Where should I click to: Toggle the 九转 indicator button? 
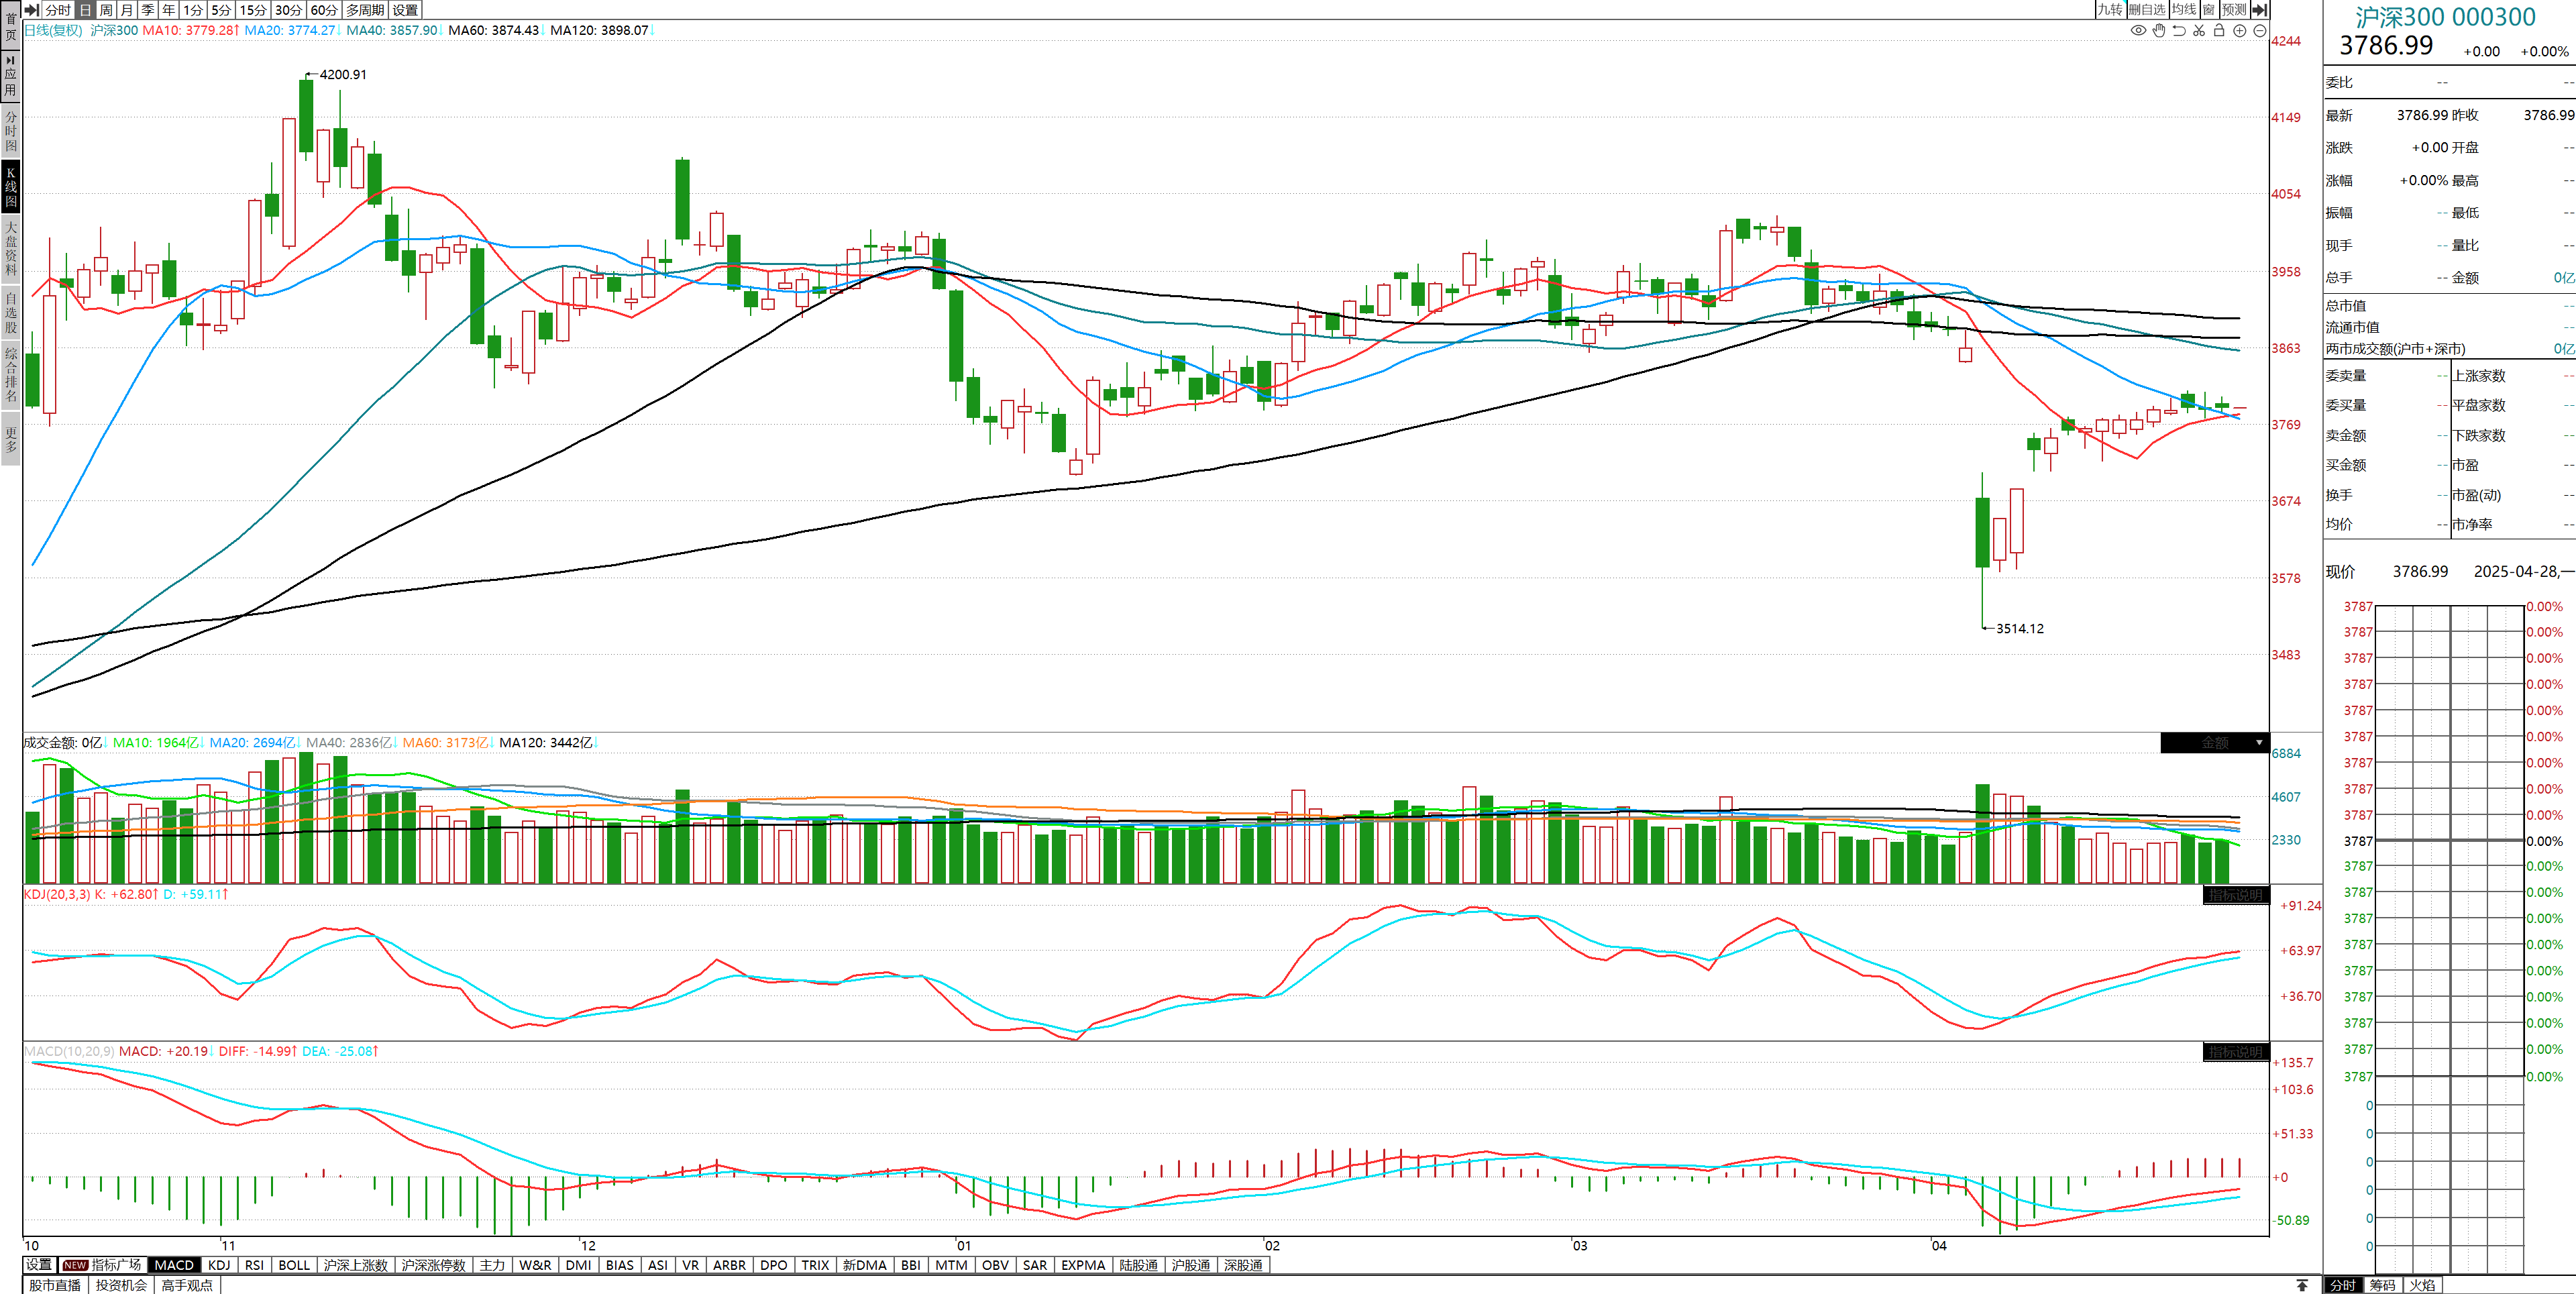[2110, 9]
